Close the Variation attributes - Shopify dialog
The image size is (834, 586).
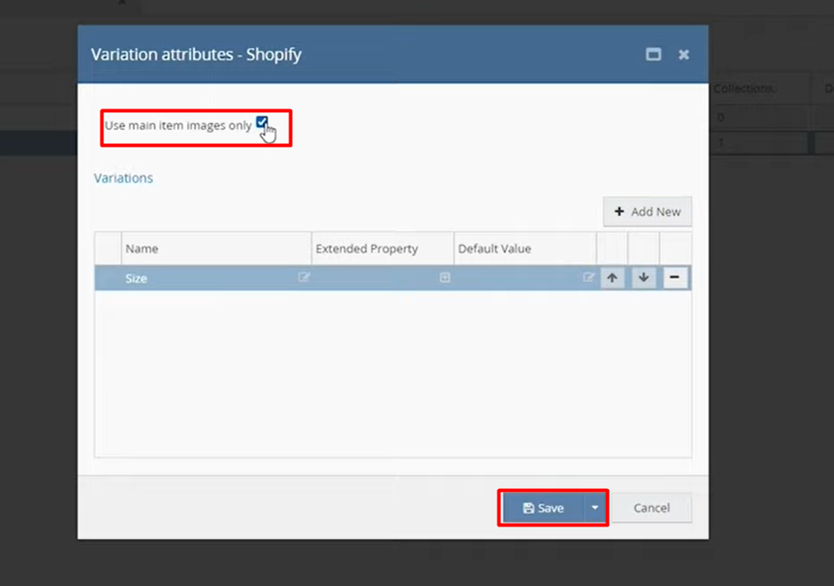(684, 54)
